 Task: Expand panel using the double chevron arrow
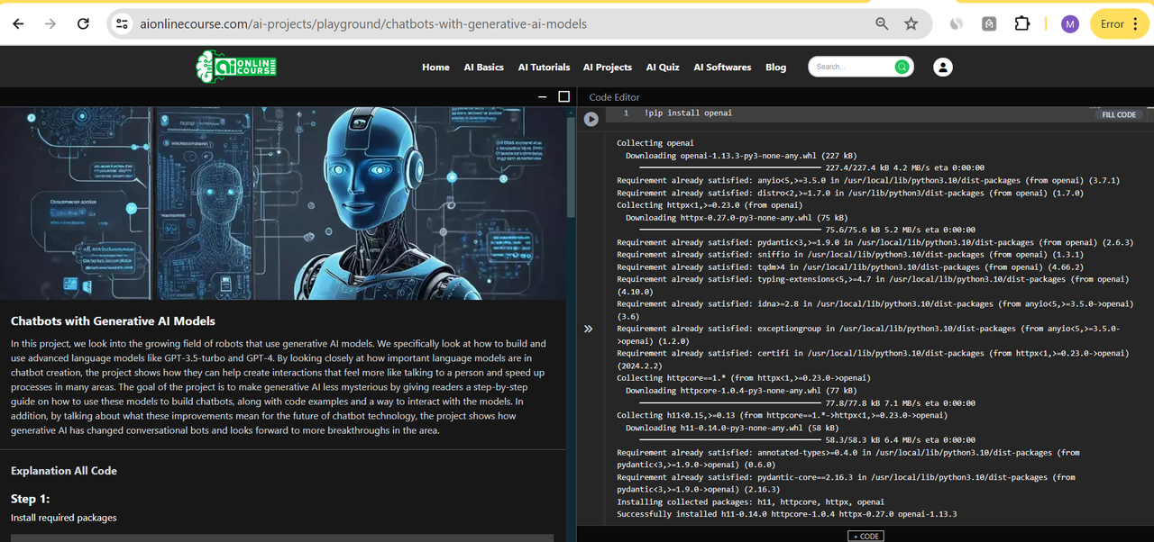click(588, 329)
